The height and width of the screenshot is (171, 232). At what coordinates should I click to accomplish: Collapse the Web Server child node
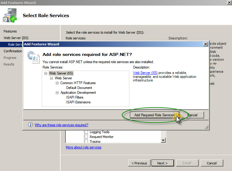click(x=52, y=78)
